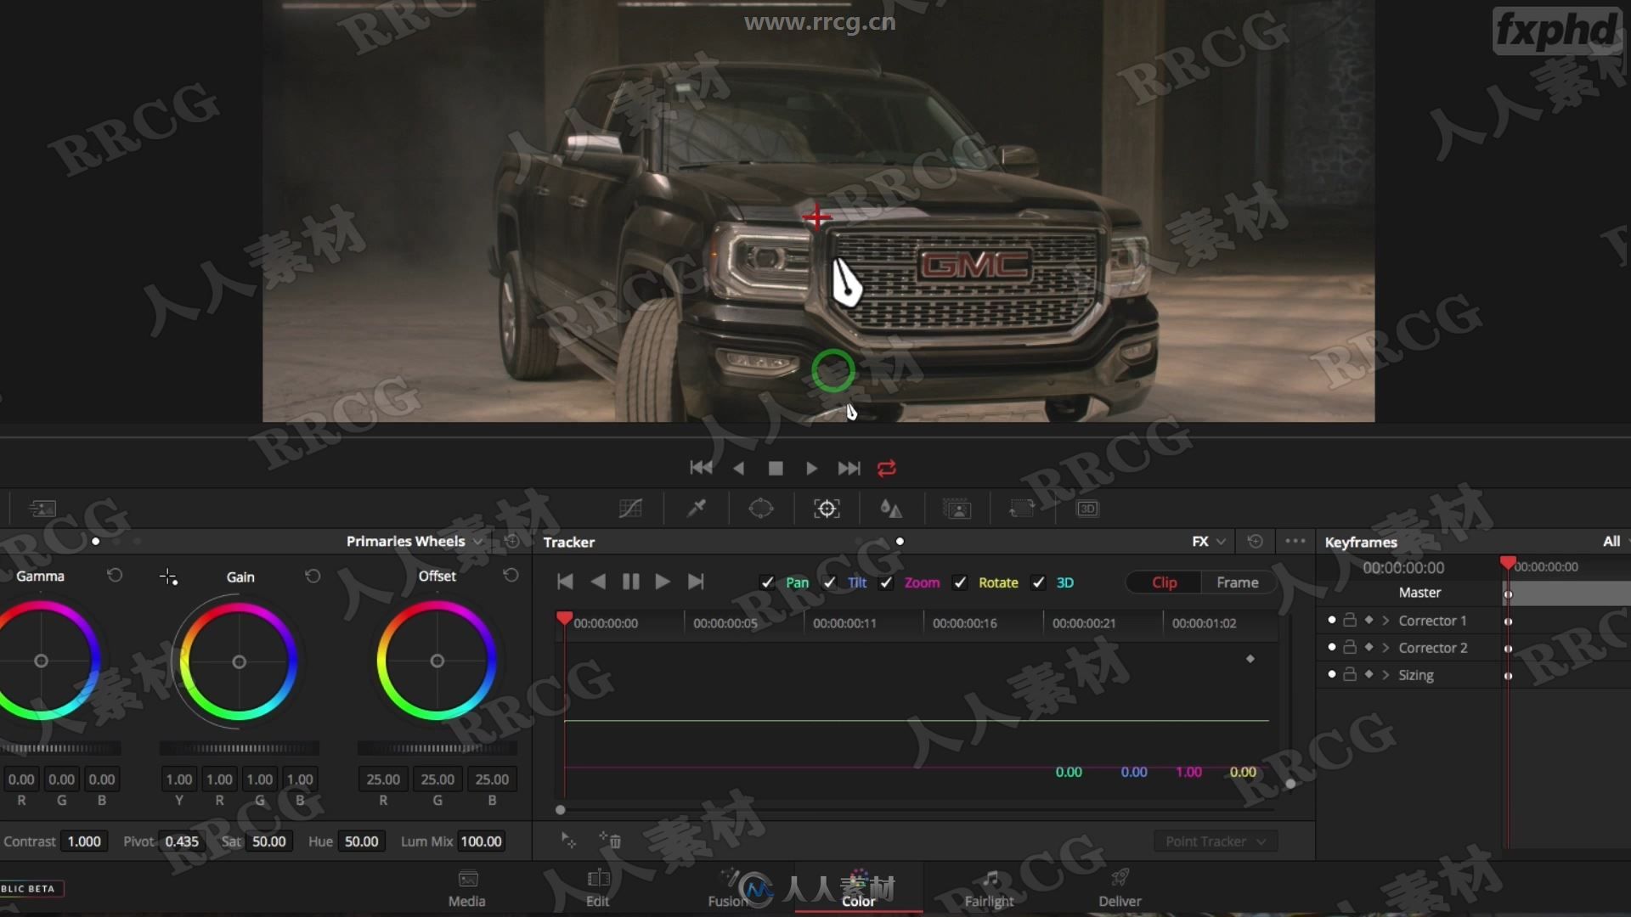The width and height of the screenshot is (1631, 917).
Task: Open the Curves palette icon
Action: coord(630,508)
